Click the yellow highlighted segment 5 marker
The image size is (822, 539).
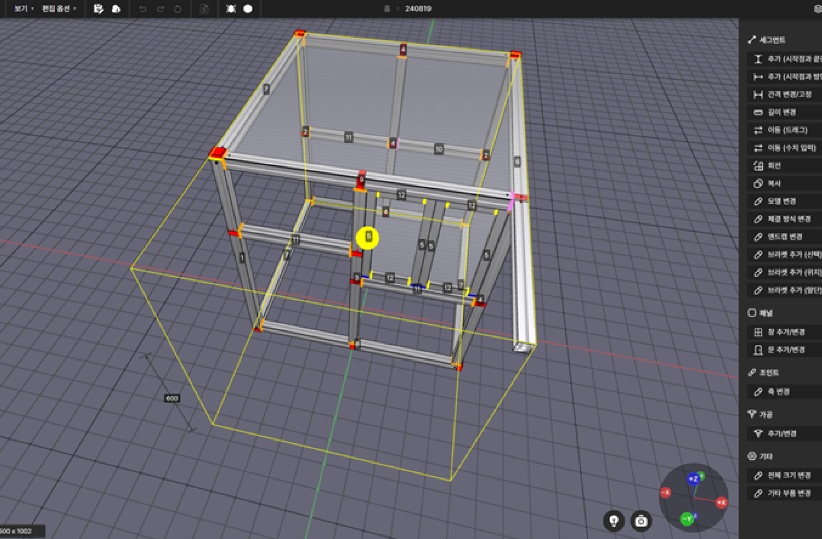[x=368, y=237]
